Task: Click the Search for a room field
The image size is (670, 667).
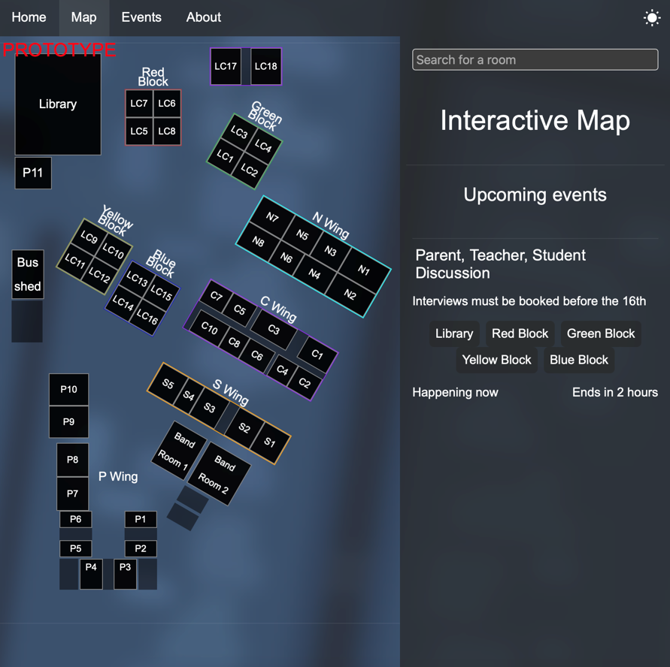Action: pyautogui.click(x=535, y=60)
